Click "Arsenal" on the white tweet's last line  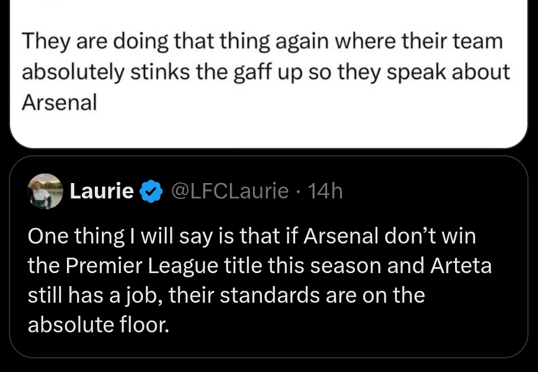pyautogui.click(x=59, y=103)
